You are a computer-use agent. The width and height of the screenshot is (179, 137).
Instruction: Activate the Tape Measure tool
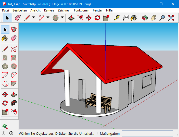pyautogui.click(x=117, y=18)
